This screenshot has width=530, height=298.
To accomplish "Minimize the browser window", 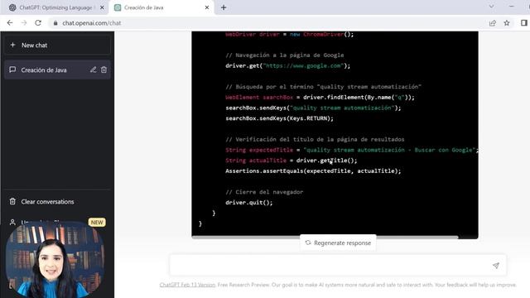I will click(x=512, y=7).
